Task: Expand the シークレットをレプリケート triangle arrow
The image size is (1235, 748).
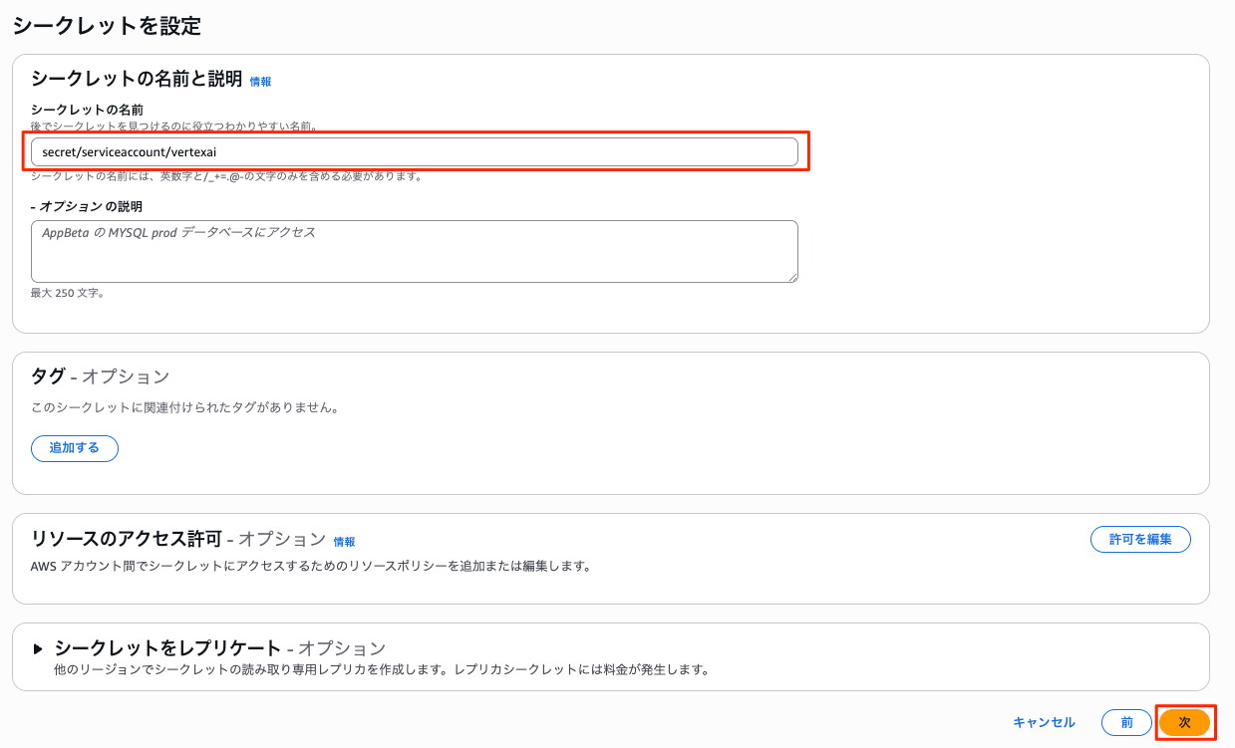Action: pos(38,649)
